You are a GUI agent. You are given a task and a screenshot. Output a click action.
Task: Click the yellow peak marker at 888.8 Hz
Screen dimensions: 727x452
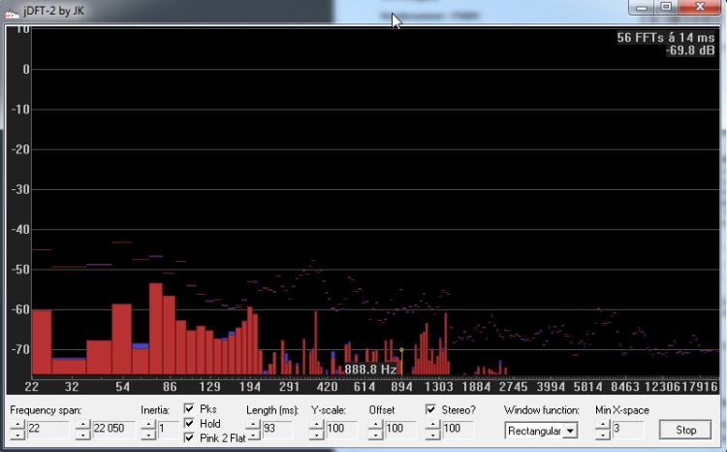(401, 350)
